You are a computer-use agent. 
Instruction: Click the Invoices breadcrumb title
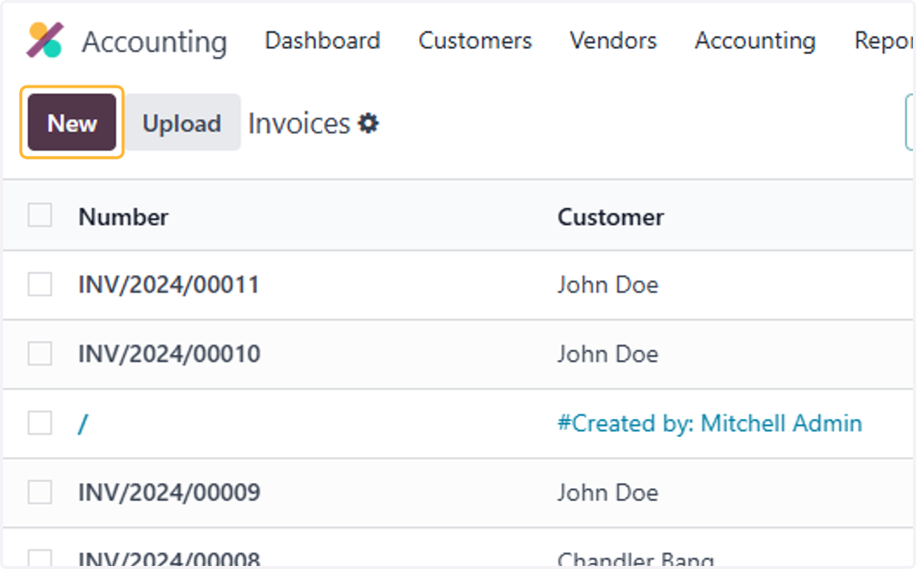coord(299,123)
